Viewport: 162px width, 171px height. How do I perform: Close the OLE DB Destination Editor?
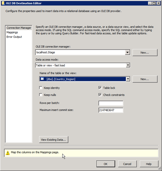158,3
